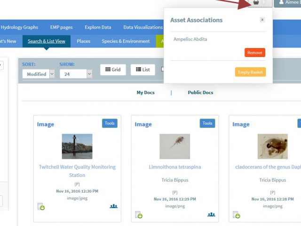Download the cladocerans image
The height and width of the screenshot is (226, 301).
tap(236, 215)
